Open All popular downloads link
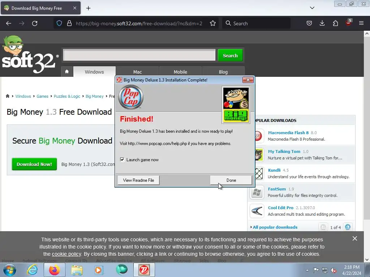This screenshot has height=277, width=370. 275,227
